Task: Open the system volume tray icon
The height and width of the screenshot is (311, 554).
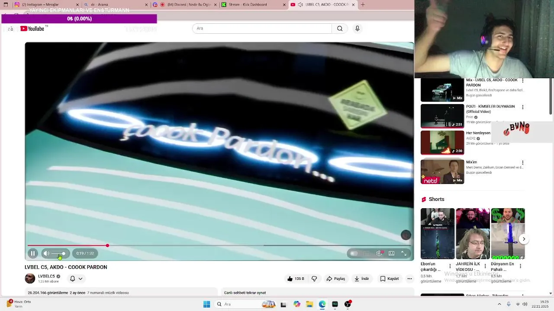Action: coord(525,304)
